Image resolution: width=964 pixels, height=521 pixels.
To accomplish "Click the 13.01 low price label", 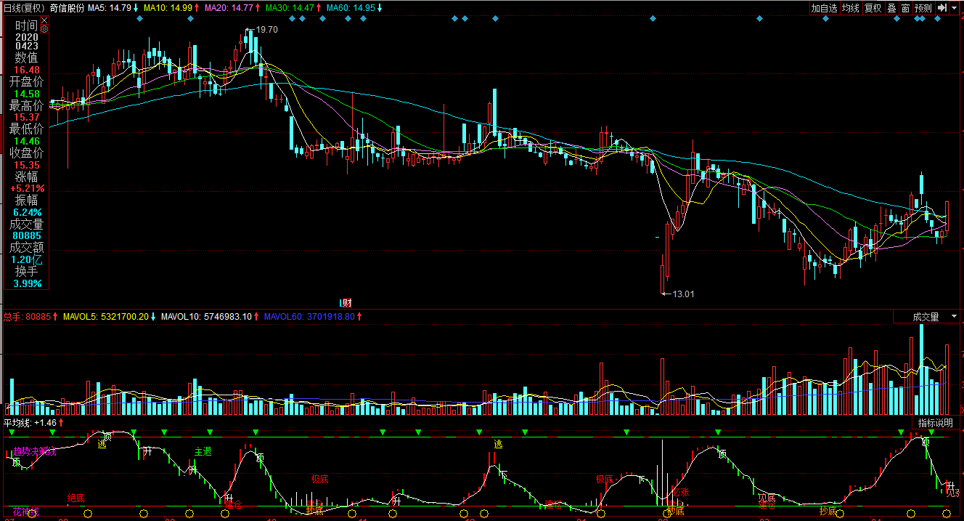I will point(683,294).
